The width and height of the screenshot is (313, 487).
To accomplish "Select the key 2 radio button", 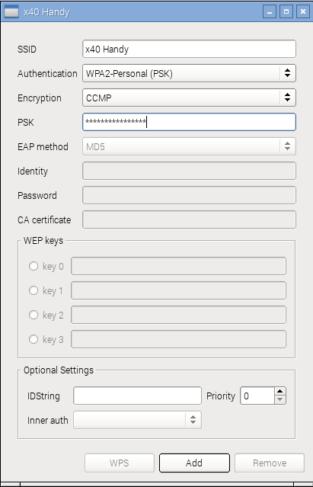I will coord(34,315).
